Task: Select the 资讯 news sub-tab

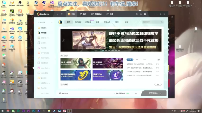Action: [x=68, y=22]
